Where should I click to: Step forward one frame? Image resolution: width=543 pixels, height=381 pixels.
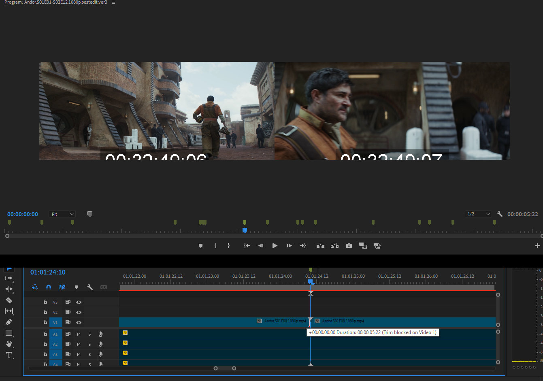click(x=289, y=246)
